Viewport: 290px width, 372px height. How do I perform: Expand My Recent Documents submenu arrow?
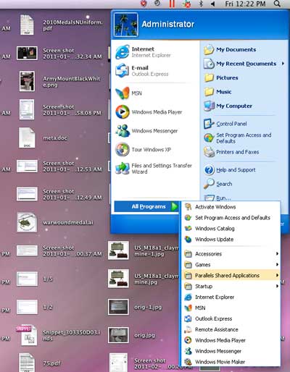click(x=283, y=64)
